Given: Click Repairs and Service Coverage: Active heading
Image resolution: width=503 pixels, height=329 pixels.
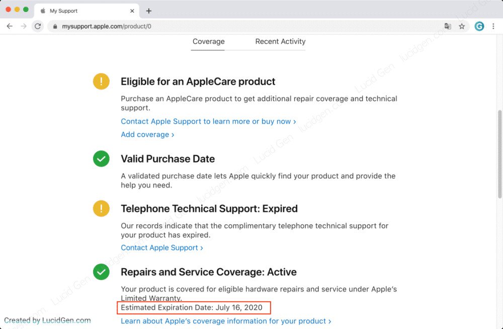Looking at the screenshot, I should (209, 272).
